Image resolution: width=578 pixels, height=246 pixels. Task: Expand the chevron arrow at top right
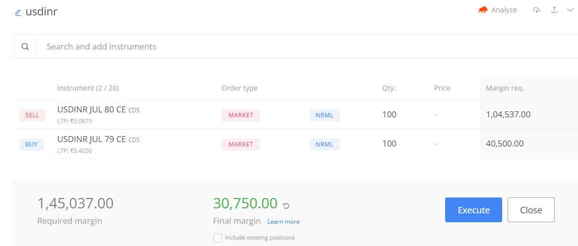[x=570, y=10]
